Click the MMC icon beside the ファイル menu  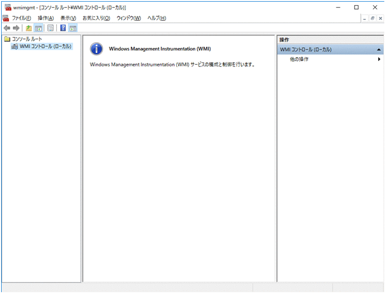pyautogui.click(x=6, y=18)
